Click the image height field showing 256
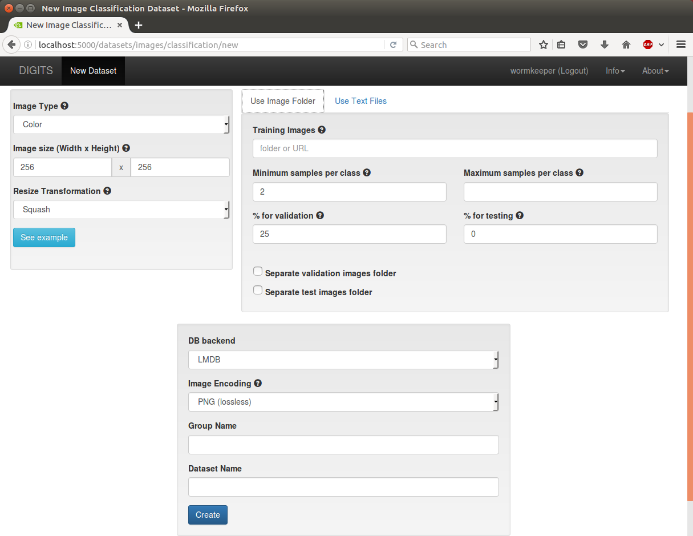Viewport: 693px width, 536px height. pos(180,167)
